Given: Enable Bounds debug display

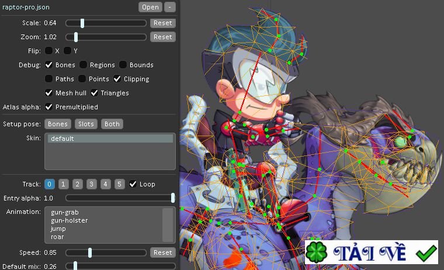Looking at the screenshot, I should pos(123,65).
